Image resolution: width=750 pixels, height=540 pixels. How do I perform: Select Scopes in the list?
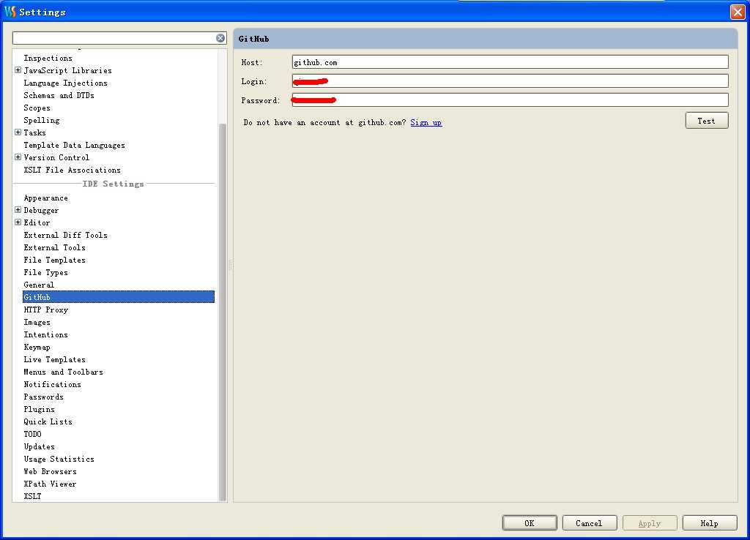pos(37,108)
